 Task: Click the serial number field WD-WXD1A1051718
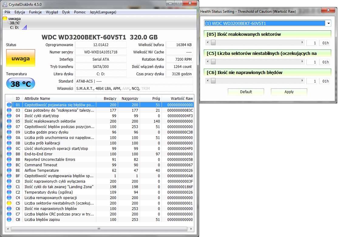101,52
